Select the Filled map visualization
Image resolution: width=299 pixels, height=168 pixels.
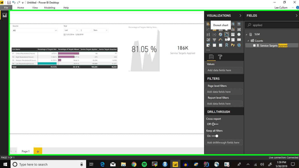point(208,40)
